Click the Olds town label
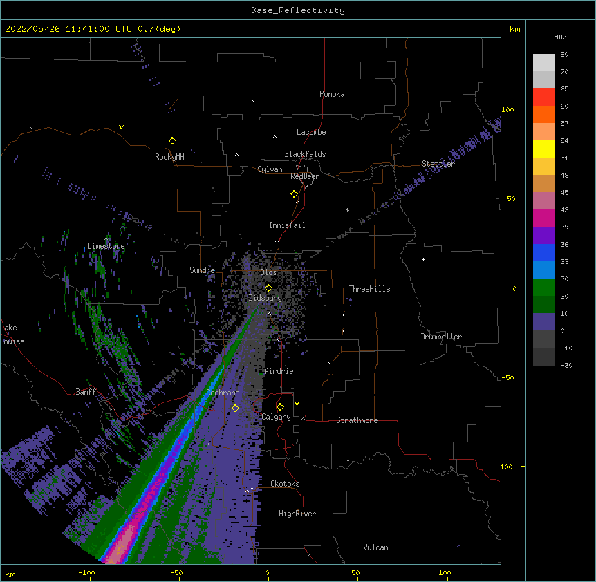This screenshot has height=582, width=596. coord(268,272)
